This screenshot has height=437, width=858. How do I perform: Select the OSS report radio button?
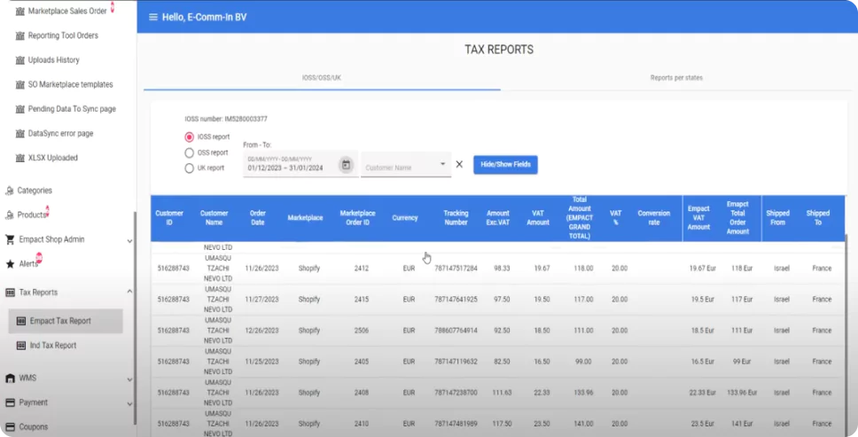189,152
